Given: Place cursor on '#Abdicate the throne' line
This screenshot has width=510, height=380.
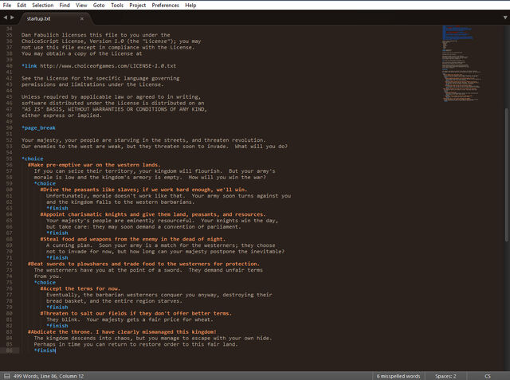Looking at the screenshot, I should tap(122, 332).
